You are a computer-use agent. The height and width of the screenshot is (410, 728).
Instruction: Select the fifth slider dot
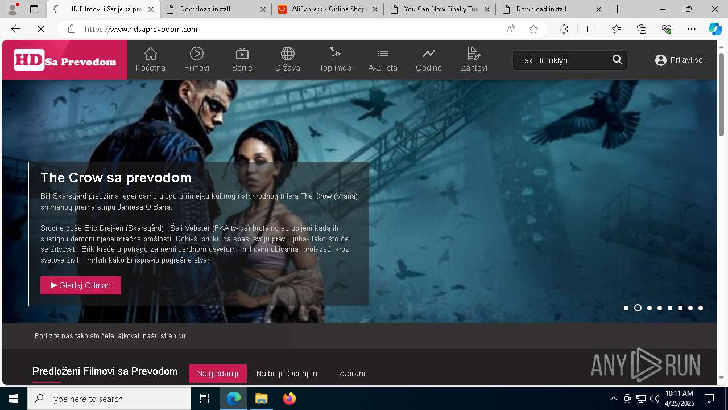point(670,308)
